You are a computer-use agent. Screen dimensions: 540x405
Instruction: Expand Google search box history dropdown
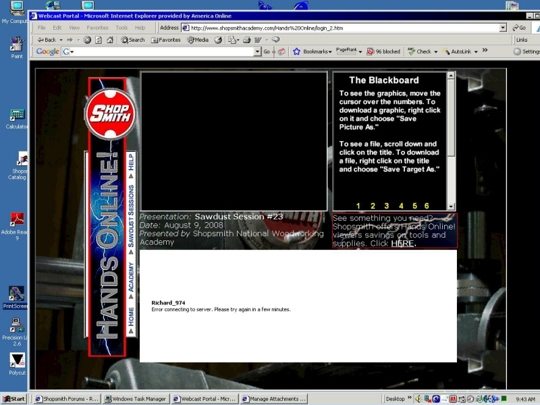[x=258, y=52]
